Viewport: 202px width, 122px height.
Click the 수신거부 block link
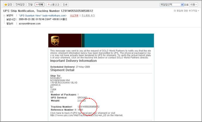pyautogui.click(x=74, y=15)
